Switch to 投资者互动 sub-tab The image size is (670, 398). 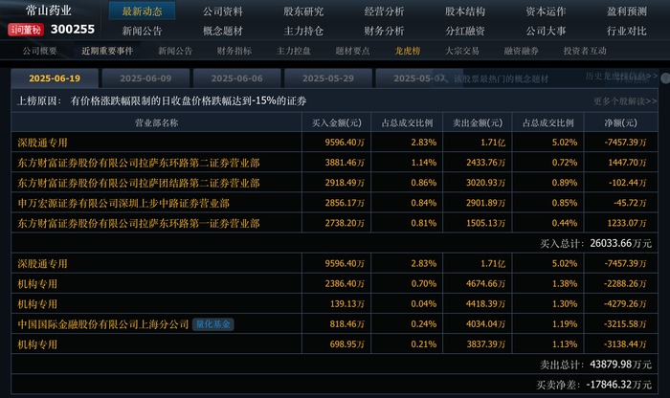coord(585,51)
